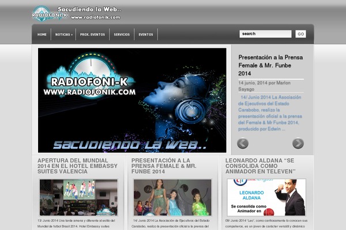Click excerpt starting 09/ Junio 2014 Leo
This screenshot has height=230, width=346.
click(x=266, y=224)
